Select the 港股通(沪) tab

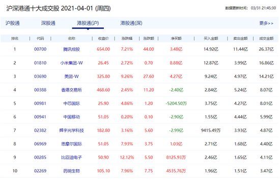(88, 23)
